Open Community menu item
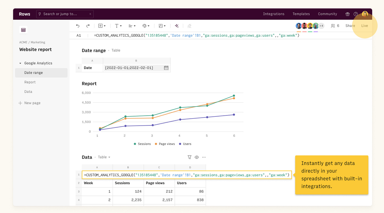The image size is (384, 213). [327, 14]
